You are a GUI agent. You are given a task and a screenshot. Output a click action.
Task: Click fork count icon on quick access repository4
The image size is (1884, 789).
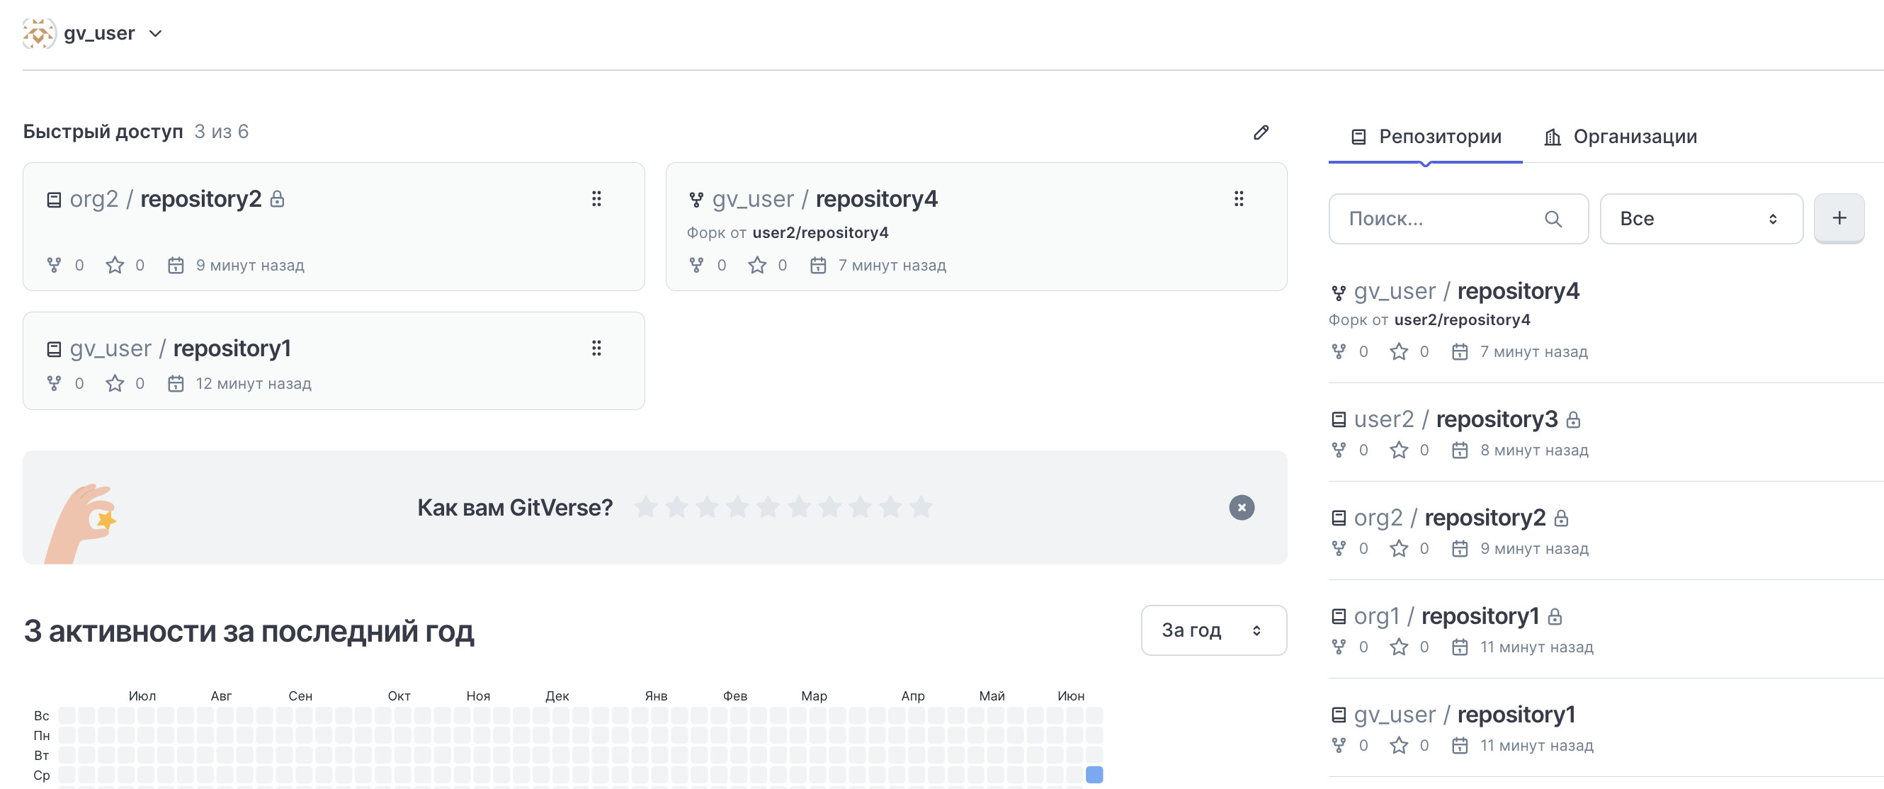click(x=696, y=266)
